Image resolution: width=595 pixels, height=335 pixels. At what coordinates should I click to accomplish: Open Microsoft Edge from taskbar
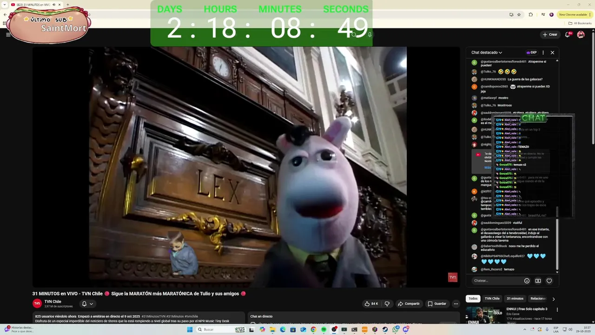point(283,329)
